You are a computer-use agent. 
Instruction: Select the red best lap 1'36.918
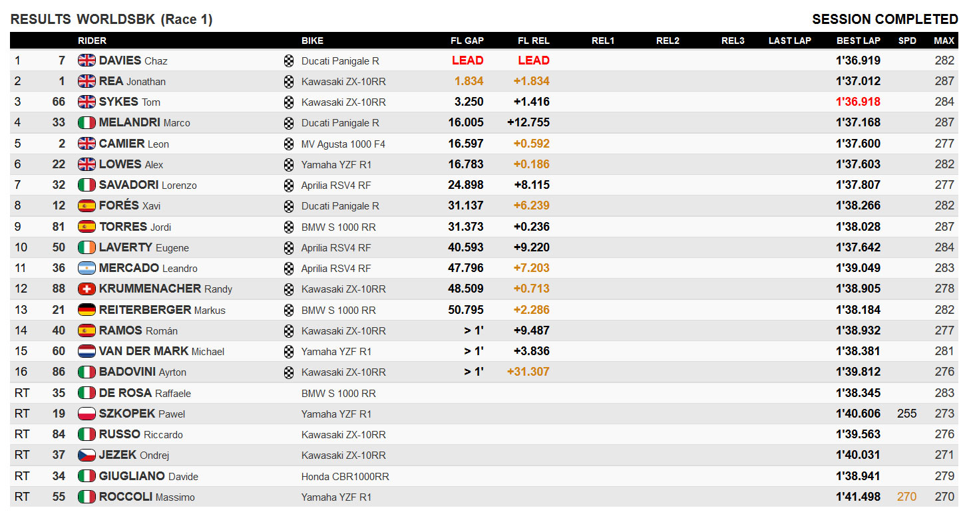point(858,102)
